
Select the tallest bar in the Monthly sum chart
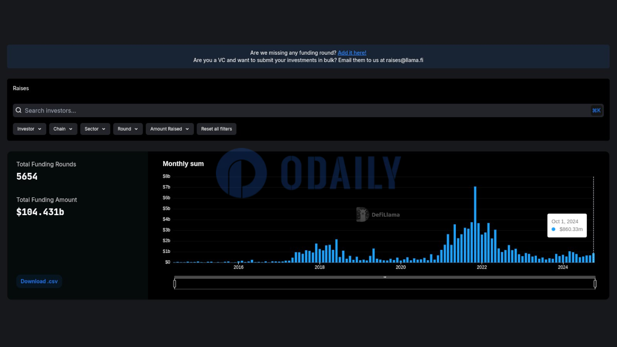475,224
